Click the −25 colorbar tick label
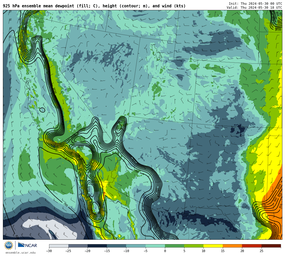 tap(68, 251)
